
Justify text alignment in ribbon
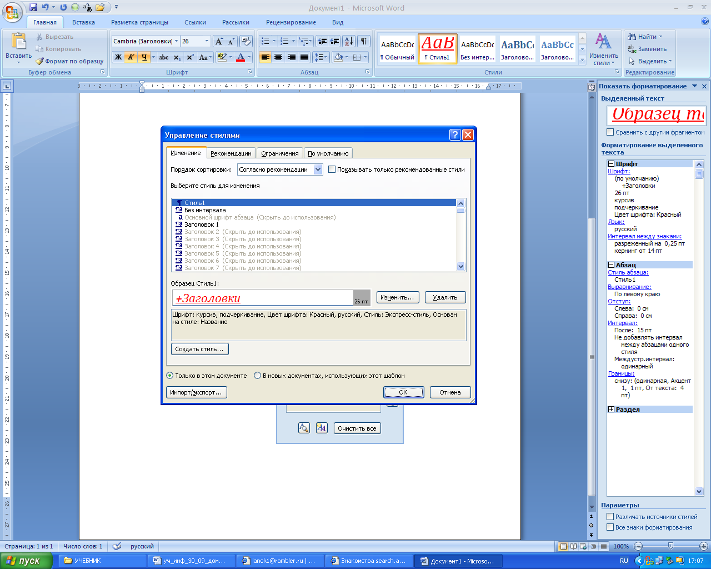[x=304, y=57]
